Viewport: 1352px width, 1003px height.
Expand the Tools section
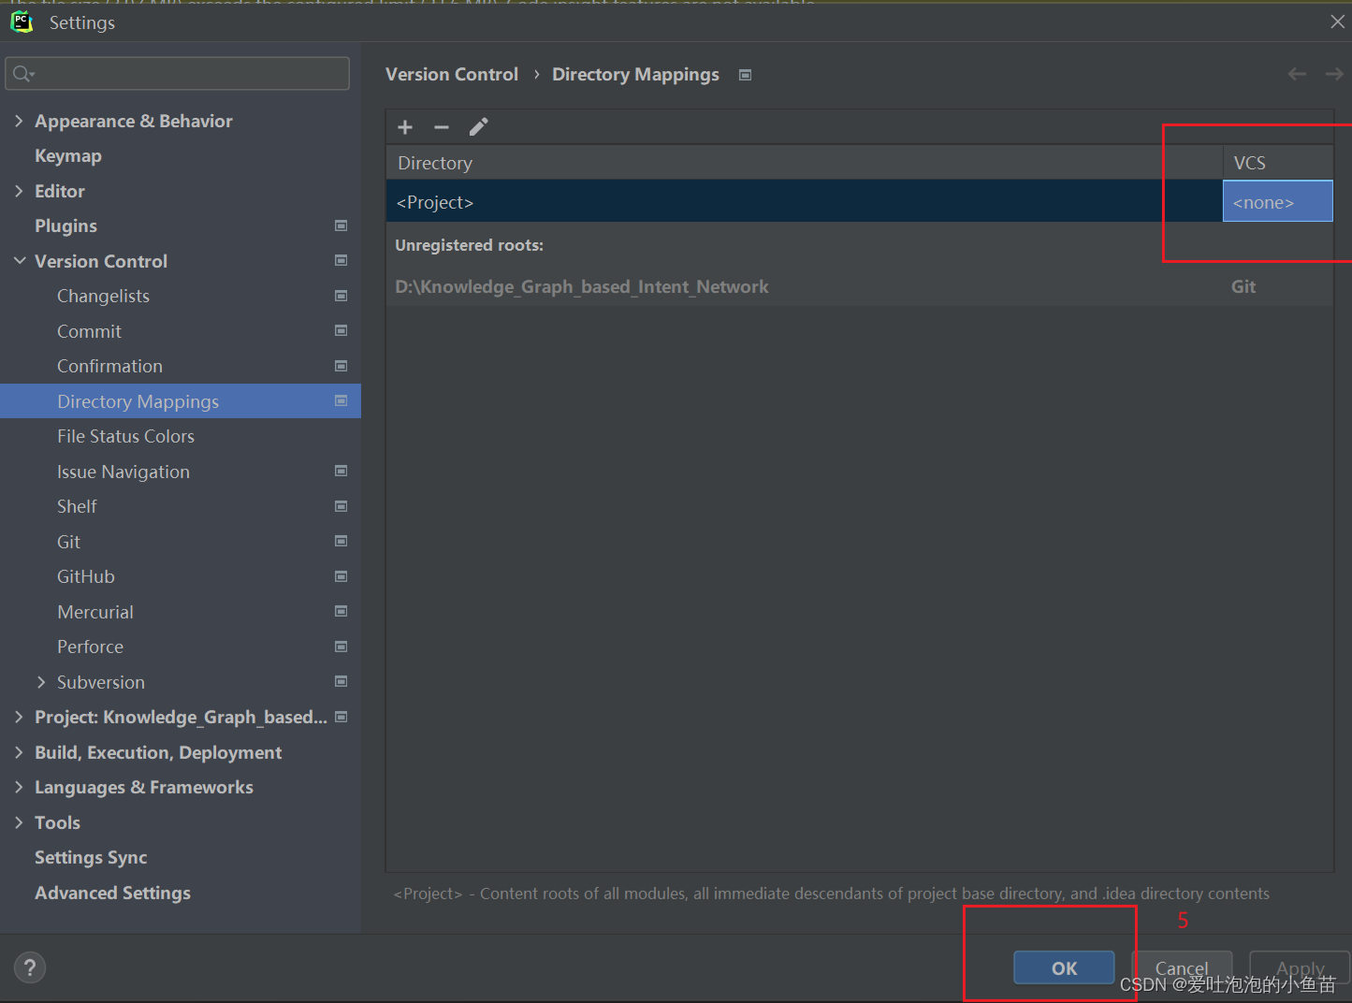coord(19,822)
